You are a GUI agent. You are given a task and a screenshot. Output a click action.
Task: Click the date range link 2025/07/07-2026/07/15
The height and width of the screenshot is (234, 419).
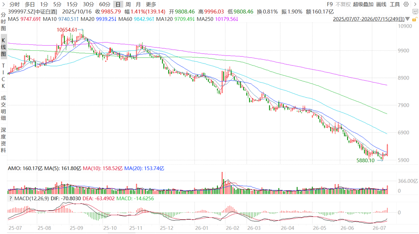click(369, 19)
